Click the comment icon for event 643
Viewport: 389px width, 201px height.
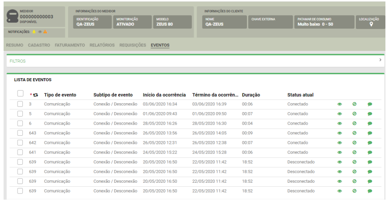(370, 133)
